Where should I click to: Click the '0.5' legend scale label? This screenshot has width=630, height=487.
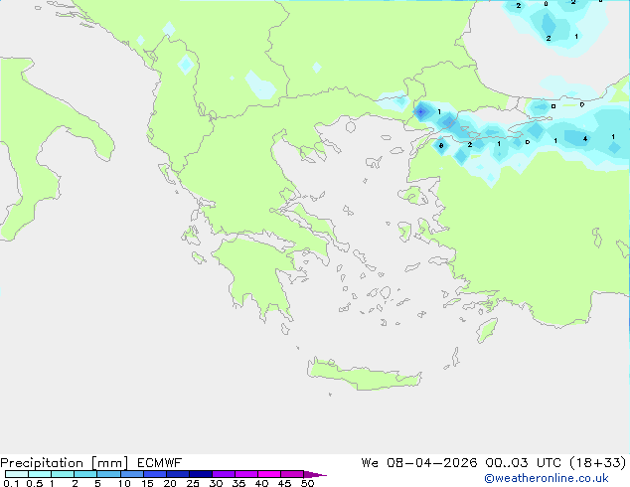click(x=34, y=483)
